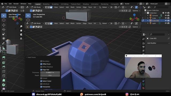Image resolution: width=171 pixels, height=96 pixels.
Task: Open pivot point dropdown in main viewport header
Action: pos(111,23)
